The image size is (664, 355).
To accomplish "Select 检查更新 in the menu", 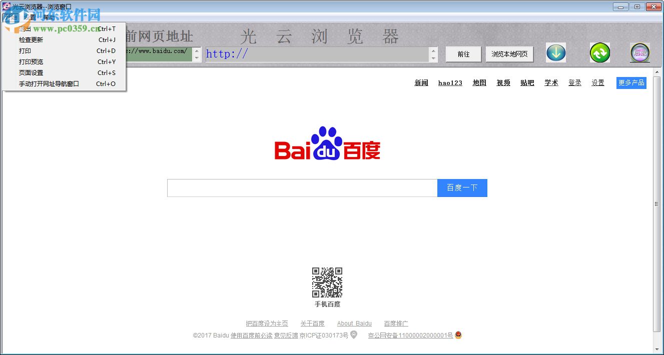I will (31, 39).
